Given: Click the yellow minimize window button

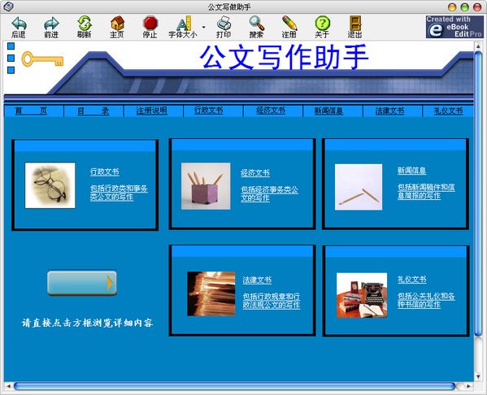Looking at the screenshot, I should 452,7.
